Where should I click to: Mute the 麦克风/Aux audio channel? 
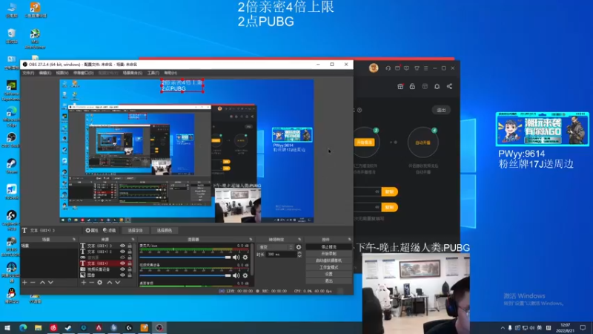(236, 258)
